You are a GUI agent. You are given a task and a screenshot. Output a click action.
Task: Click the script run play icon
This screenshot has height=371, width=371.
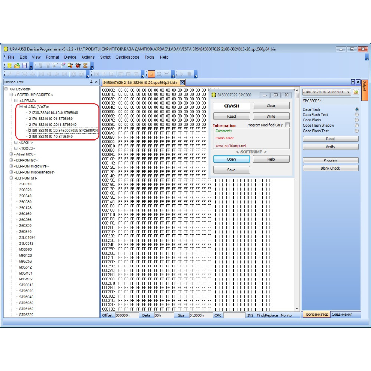(182, 74)
